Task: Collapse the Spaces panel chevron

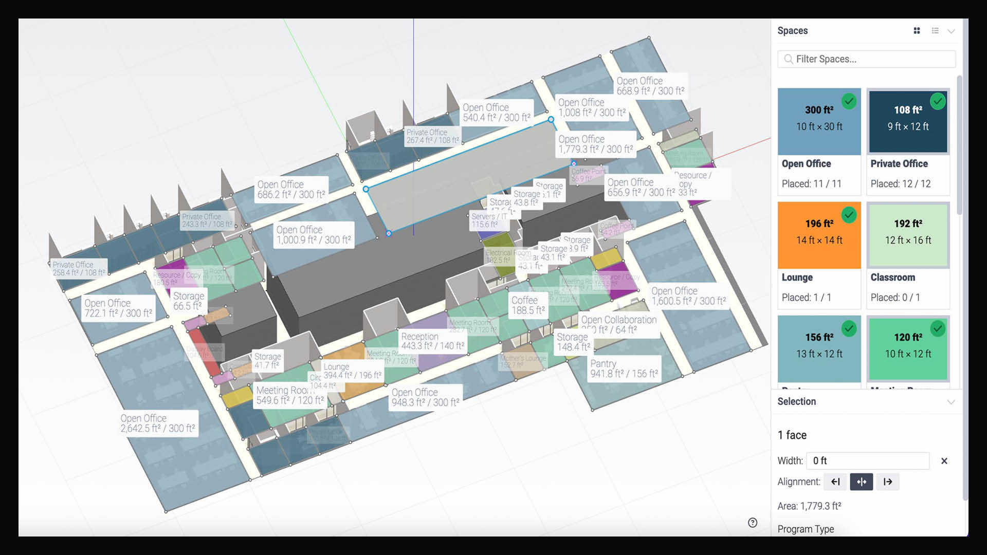Action: [951, 31]
